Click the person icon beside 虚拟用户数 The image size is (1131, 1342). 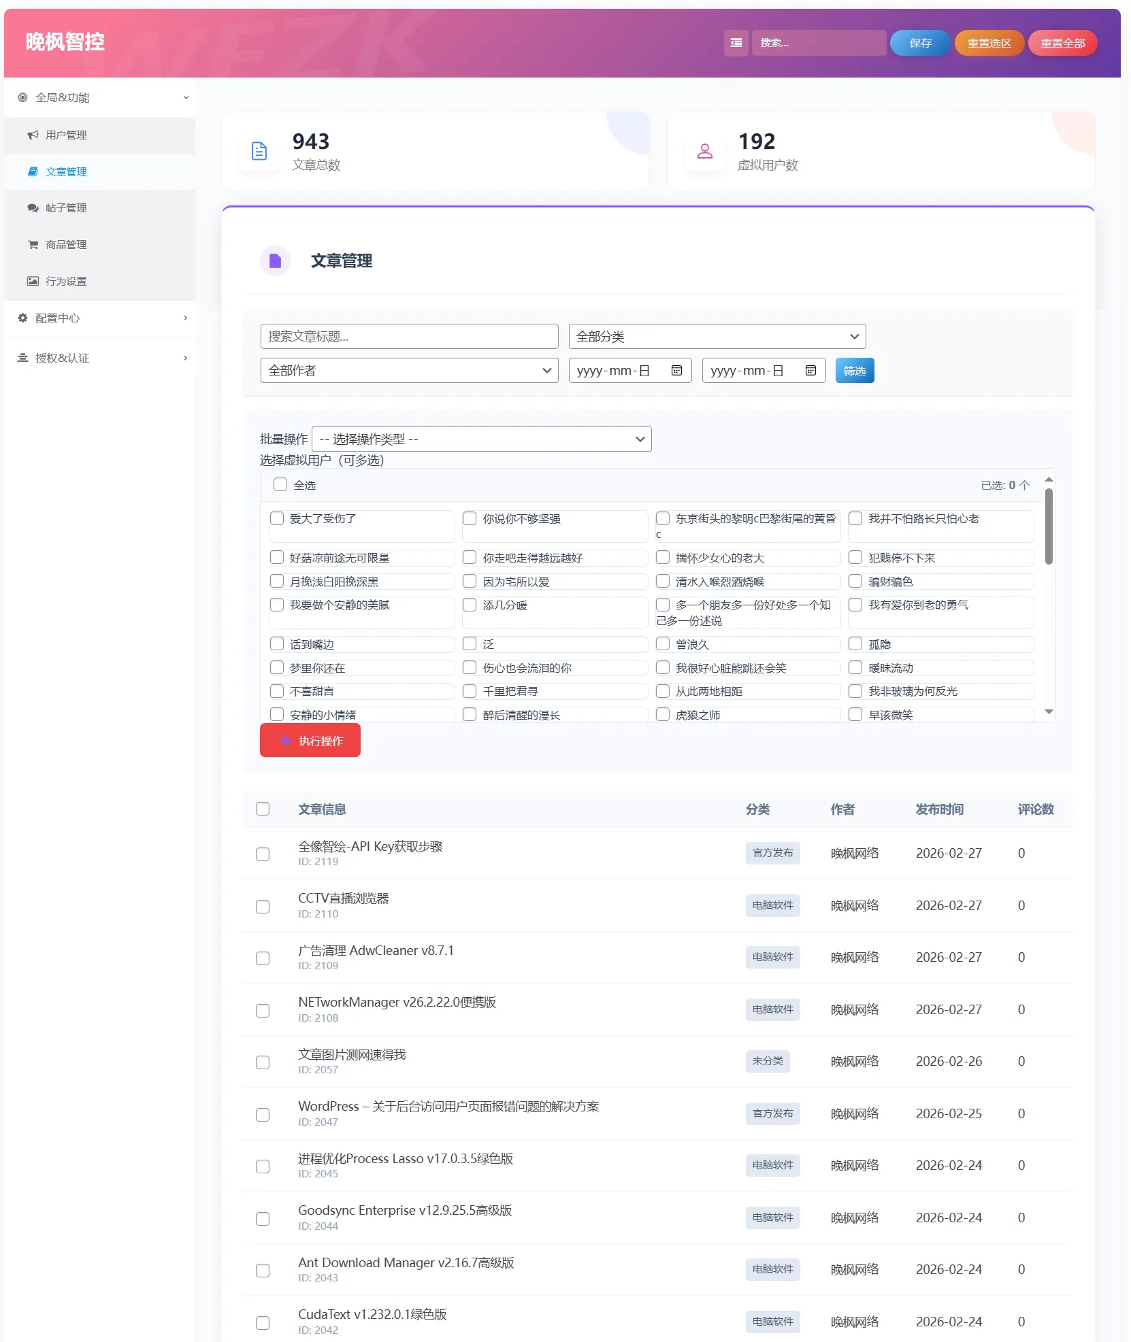704,151
